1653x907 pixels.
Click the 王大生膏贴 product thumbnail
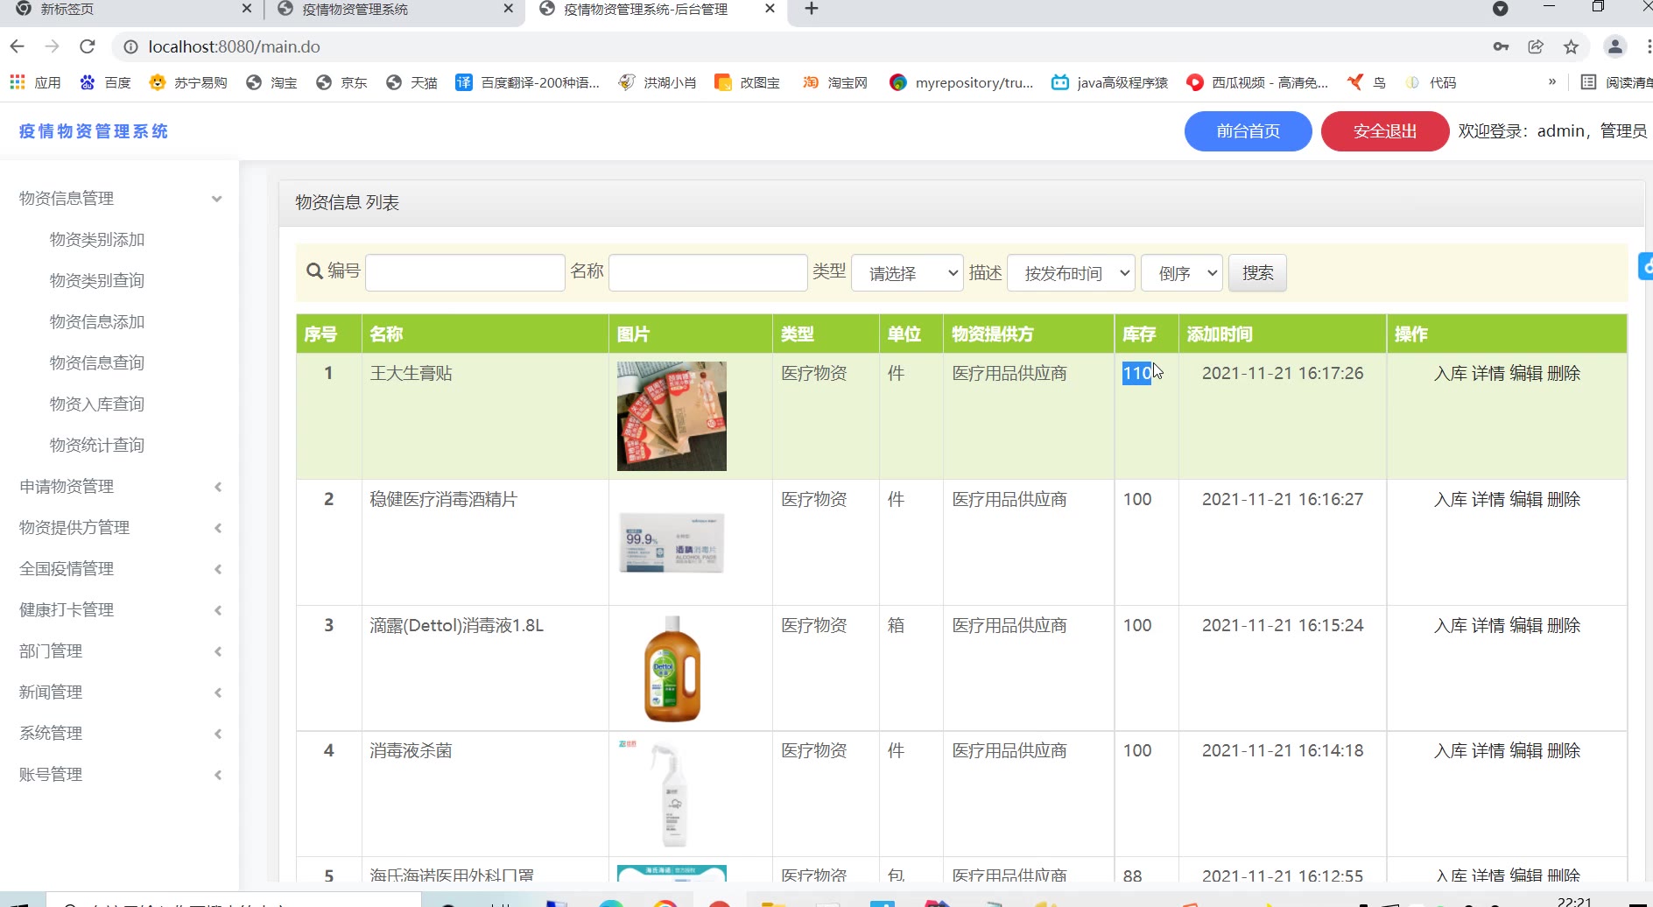[x=672, y=416]
